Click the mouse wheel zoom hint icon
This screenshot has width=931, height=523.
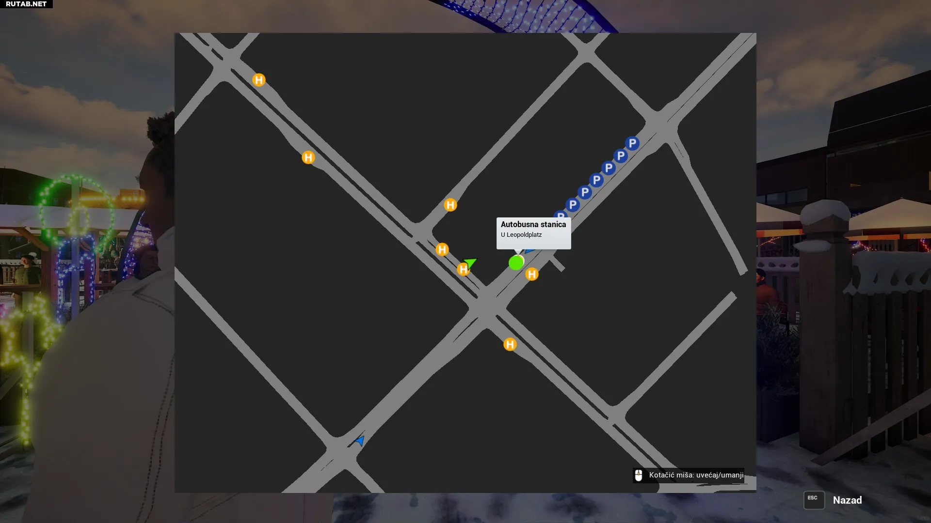point(639,476)
